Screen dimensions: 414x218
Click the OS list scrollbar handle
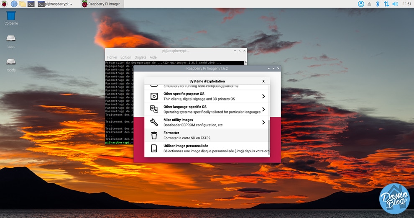pos(269,137)
